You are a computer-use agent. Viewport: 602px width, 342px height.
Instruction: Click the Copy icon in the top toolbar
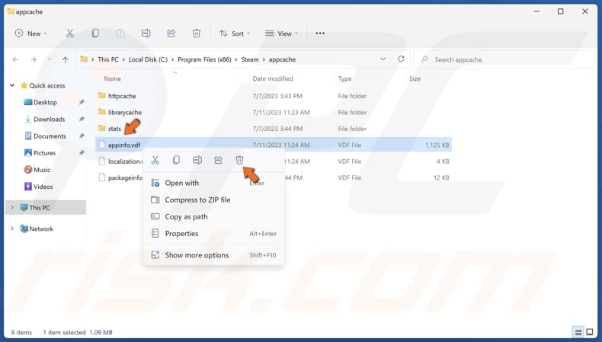coord(95,34)
